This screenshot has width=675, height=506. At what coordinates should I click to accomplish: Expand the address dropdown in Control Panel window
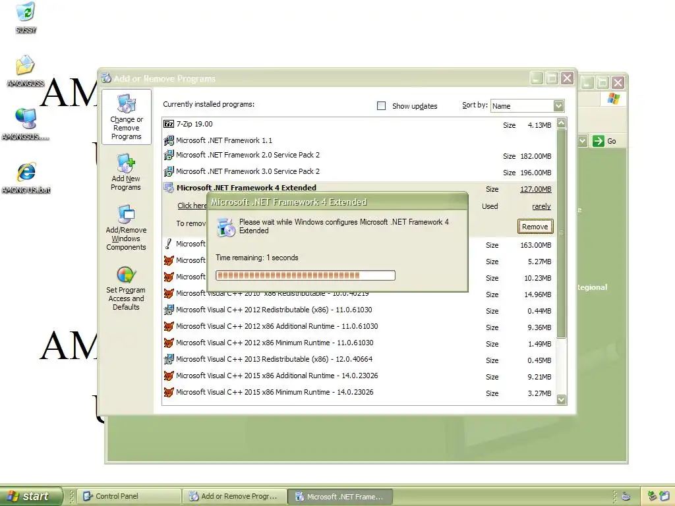click(583, 141)
